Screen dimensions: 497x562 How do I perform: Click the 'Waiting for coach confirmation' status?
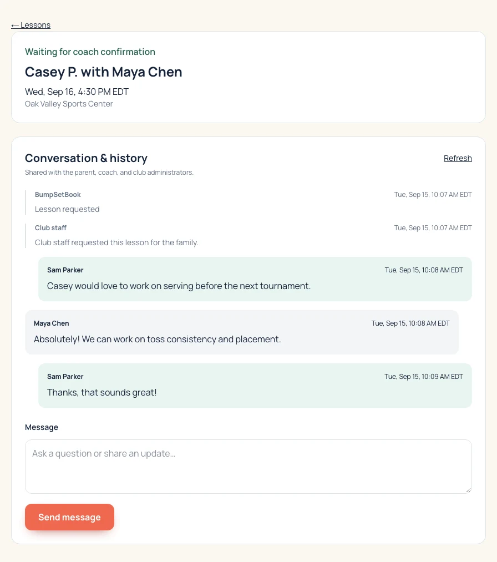tap(90, 52)
